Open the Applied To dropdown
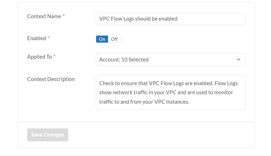This screenshot has width=271, height=156. pyautogui.click(x=170, y=59)
